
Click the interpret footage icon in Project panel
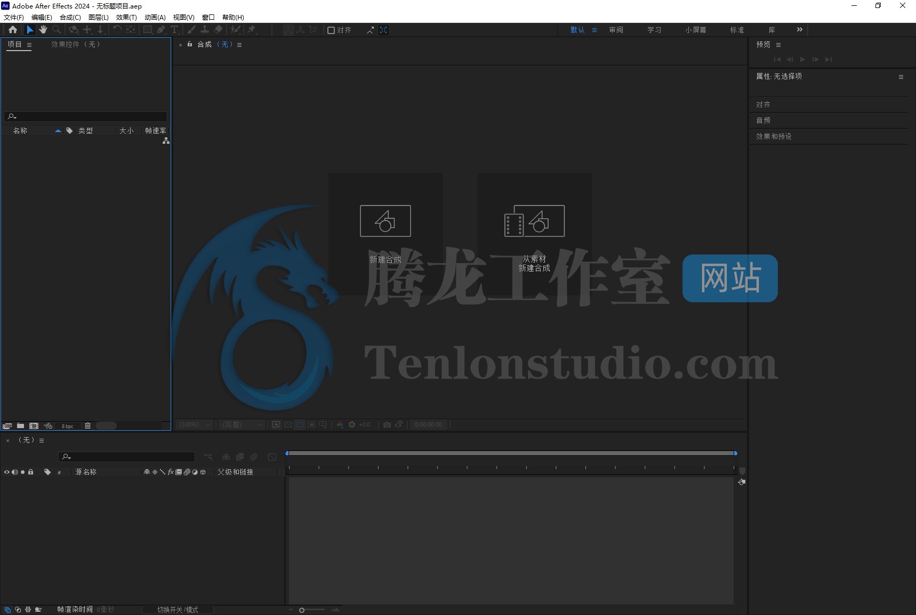click(7, 426)
